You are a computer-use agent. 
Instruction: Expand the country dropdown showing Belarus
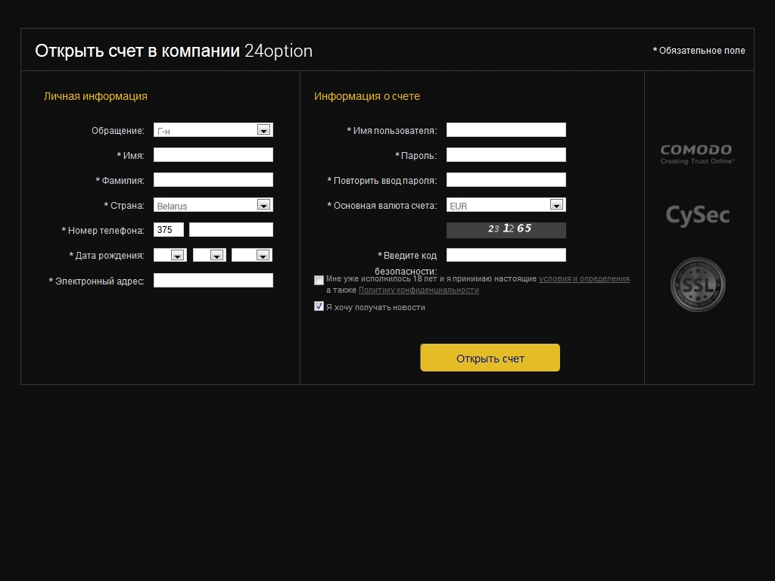pos(213,205)
